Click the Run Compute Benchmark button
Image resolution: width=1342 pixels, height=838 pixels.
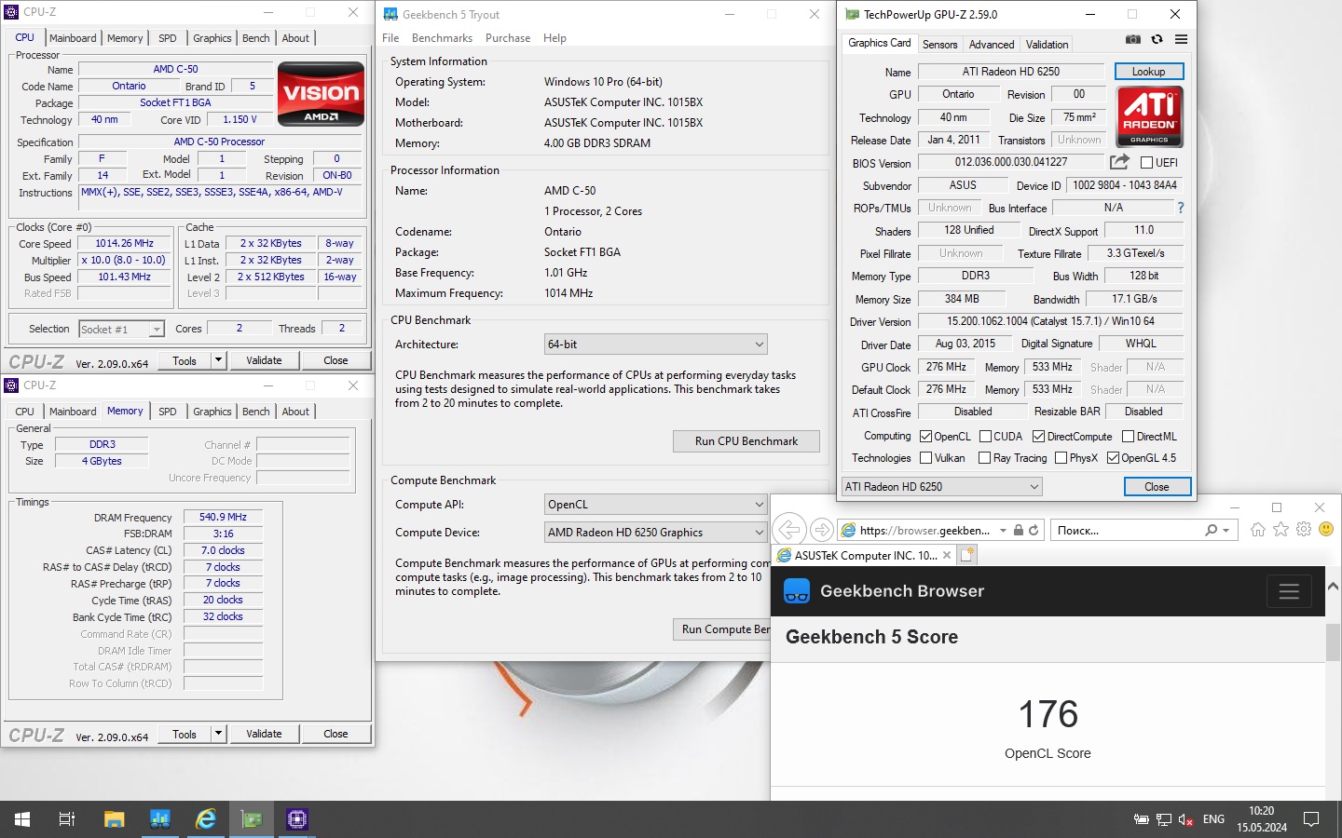(724, 629)
